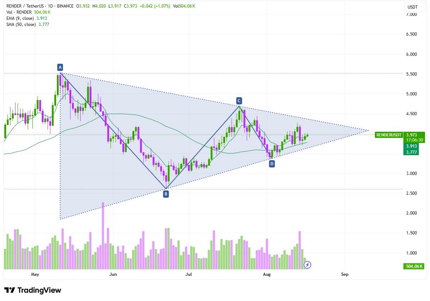The image size is (430, 301).
Task: Click the TradingView logo at the bottom
Action: pos(33,290)
